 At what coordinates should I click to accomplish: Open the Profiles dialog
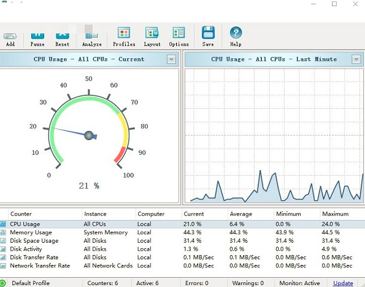(124, 33)
